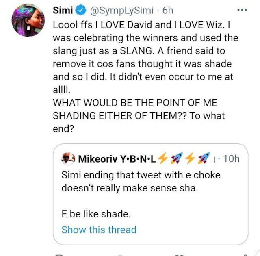
Task: Open the 'Show this thread' link
Action: pos(99,230)
